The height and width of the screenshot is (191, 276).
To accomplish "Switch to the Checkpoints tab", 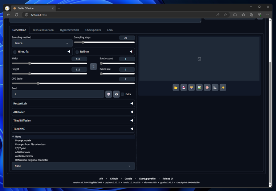I will [x=93, y=30].
